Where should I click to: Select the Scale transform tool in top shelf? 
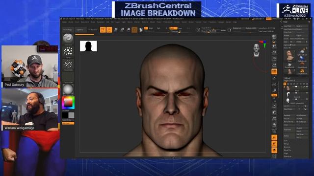[x=122, y=30]
